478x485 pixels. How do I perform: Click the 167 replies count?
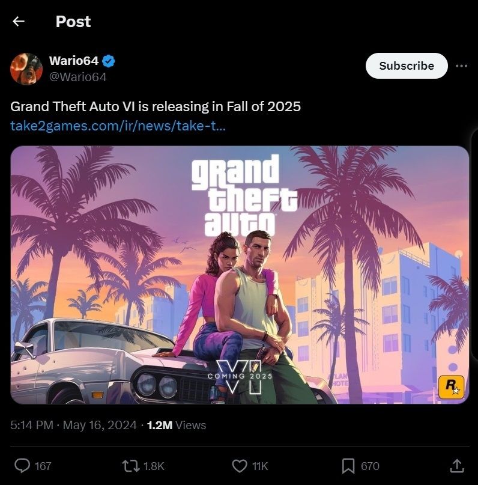tap(43, 466)
